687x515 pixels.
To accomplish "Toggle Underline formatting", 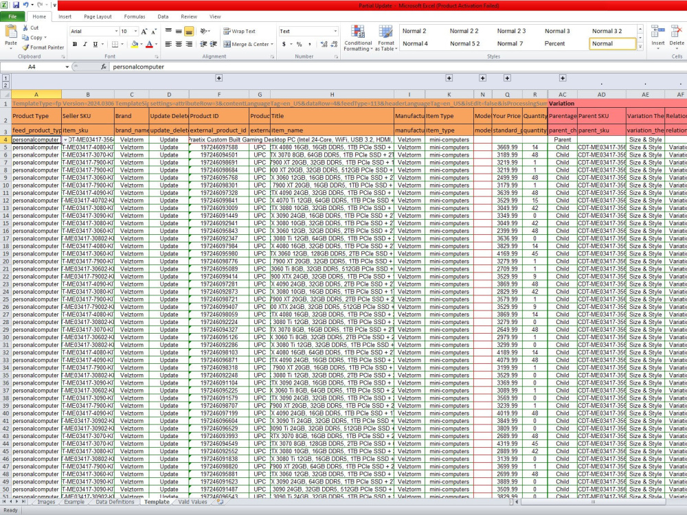I will tap(95, 44).
